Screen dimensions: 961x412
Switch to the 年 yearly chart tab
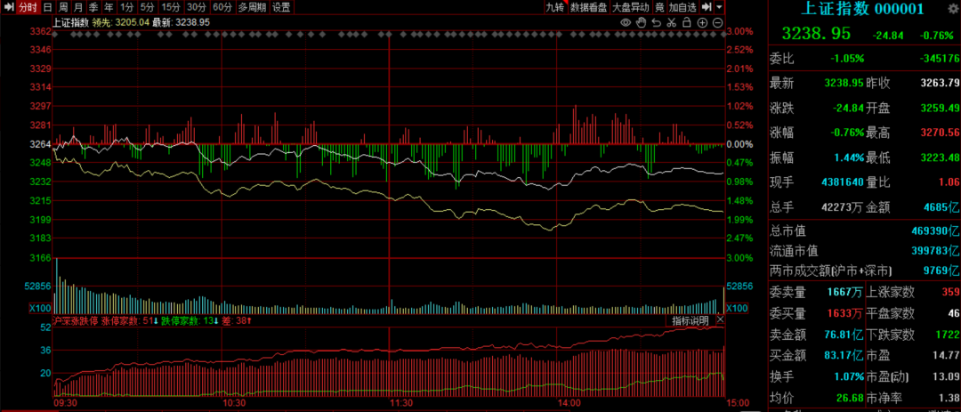(x=109, y=7)
